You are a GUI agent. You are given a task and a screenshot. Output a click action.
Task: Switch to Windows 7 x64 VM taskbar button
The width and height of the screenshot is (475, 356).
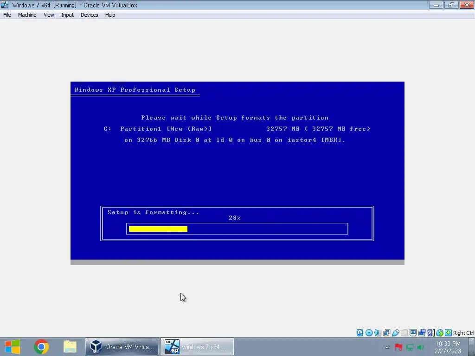click(197, 347)
